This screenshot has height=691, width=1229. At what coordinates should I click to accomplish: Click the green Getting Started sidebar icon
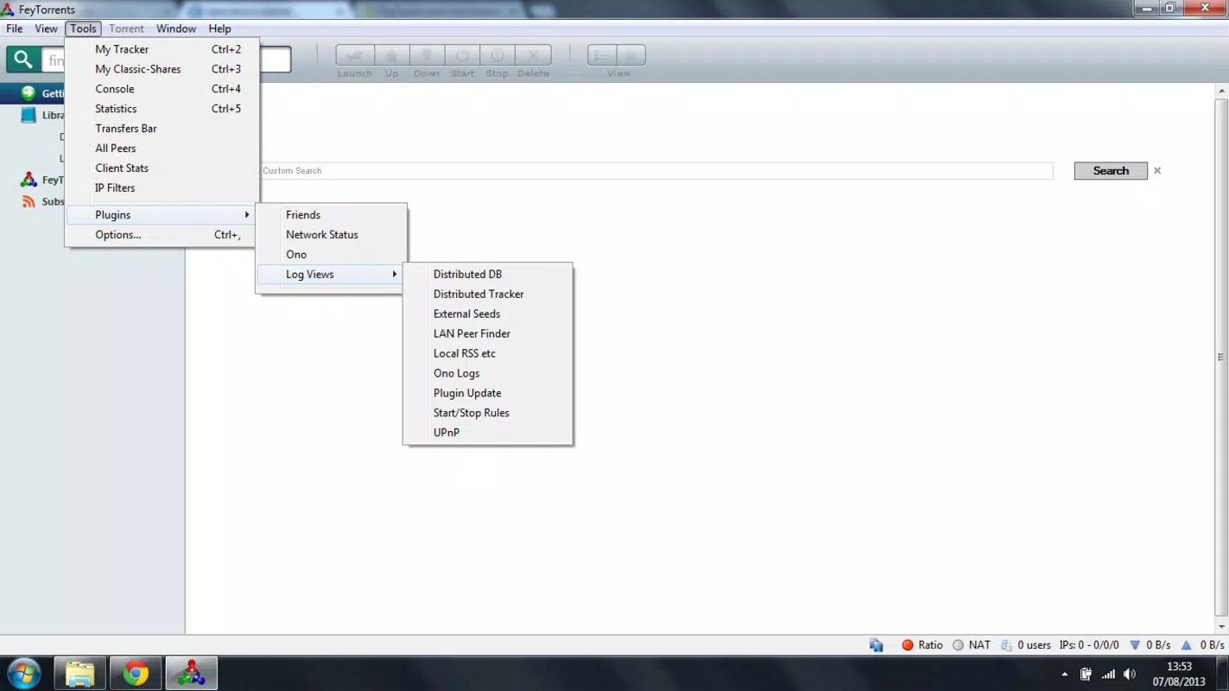coord(29,93)
